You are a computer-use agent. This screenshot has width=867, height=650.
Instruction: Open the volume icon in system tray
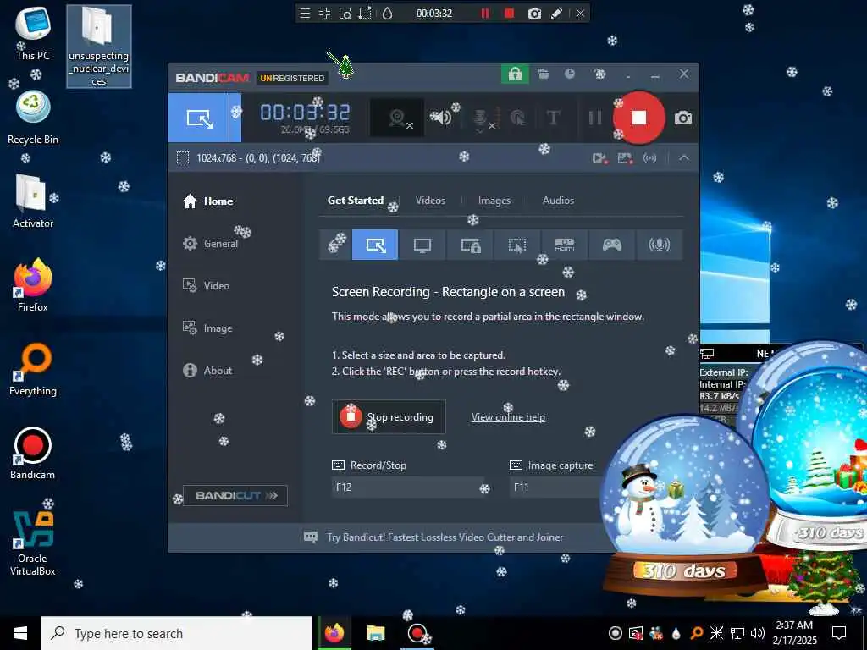[x=758, y=633]
